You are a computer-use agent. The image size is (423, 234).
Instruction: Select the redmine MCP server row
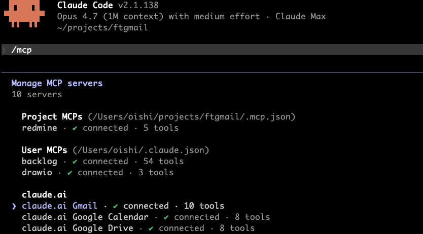click(100, 128)
